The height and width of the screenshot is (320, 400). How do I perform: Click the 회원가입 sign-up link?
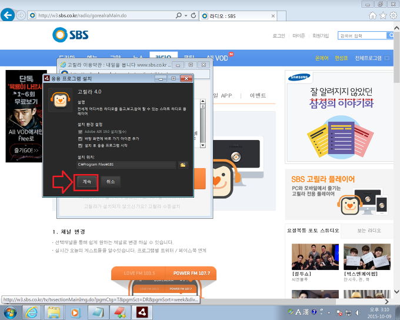pos(321,36)
